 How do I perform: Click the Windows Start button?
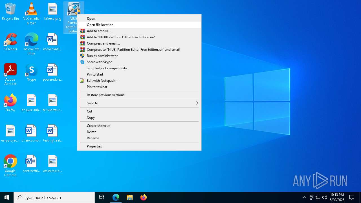(7, 197)
